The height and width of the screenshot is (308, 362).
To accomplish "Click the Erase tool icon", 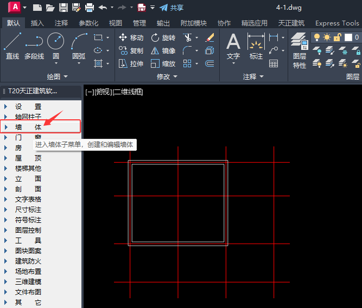I will (x=209, y=37).
